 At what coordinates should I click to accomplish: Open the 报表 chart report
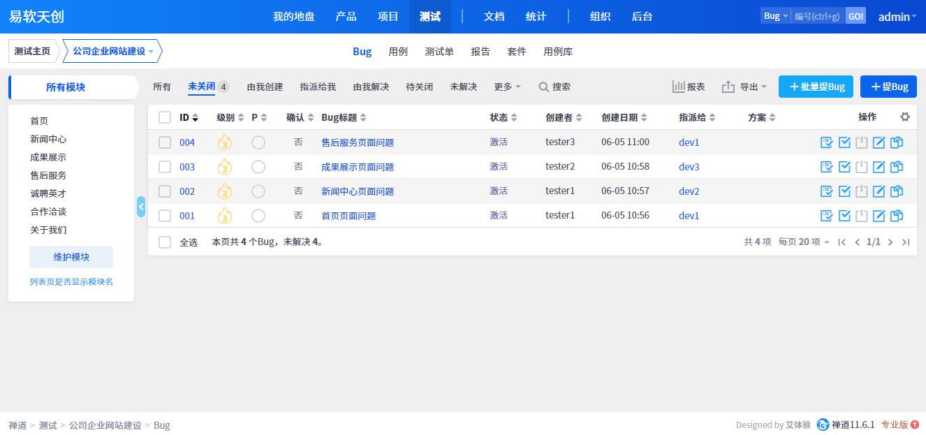tap(688, 87)
